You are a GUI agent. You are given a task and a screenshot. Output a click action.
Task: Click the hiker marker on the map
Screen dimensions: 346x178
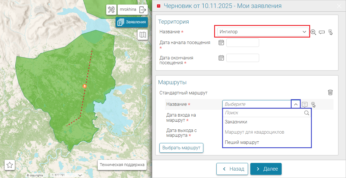(x=84, y=86)
